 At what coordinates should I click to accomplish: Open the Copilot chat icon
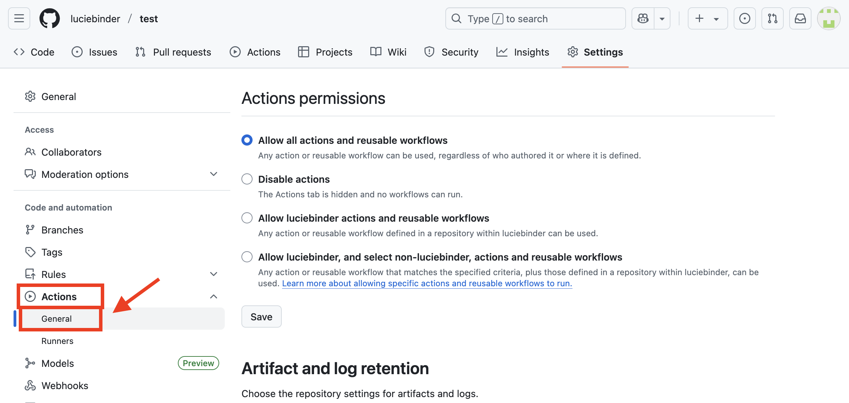tap(643, 18)
